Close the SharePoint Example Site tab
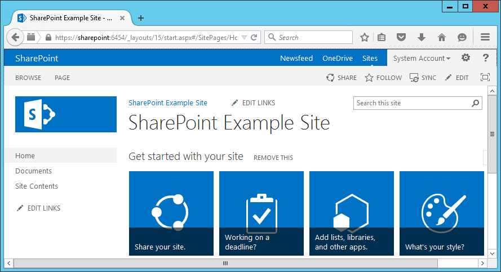The height and width of the screenshot is (272, 501). tap(122, 18)
